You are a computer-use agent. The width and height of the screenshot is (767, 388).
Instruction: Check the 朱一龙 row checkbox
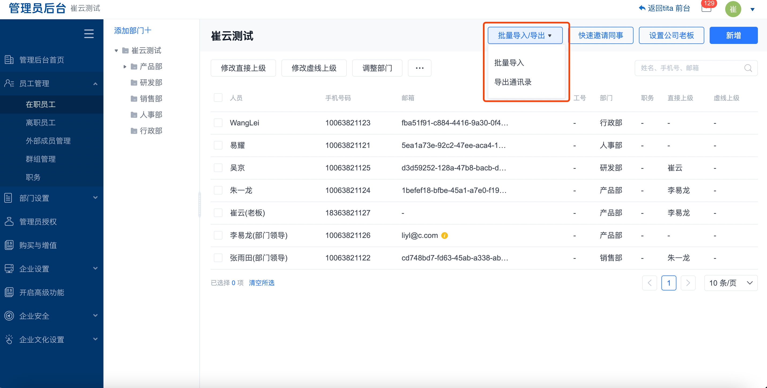tap(218, 190)
